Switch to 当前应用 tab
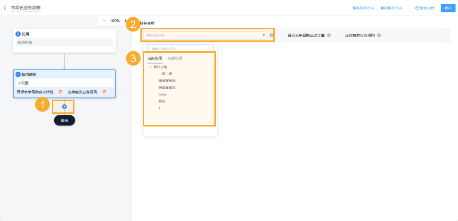This screenshot has height=221, width=458. tap(155, 58)
